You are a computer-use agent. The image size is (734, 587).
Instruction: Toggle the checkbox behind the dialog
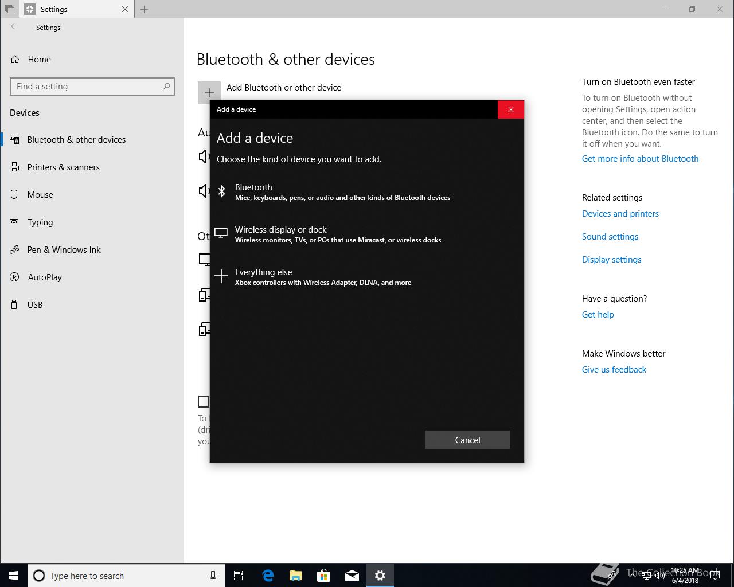[x=204, y=402]
